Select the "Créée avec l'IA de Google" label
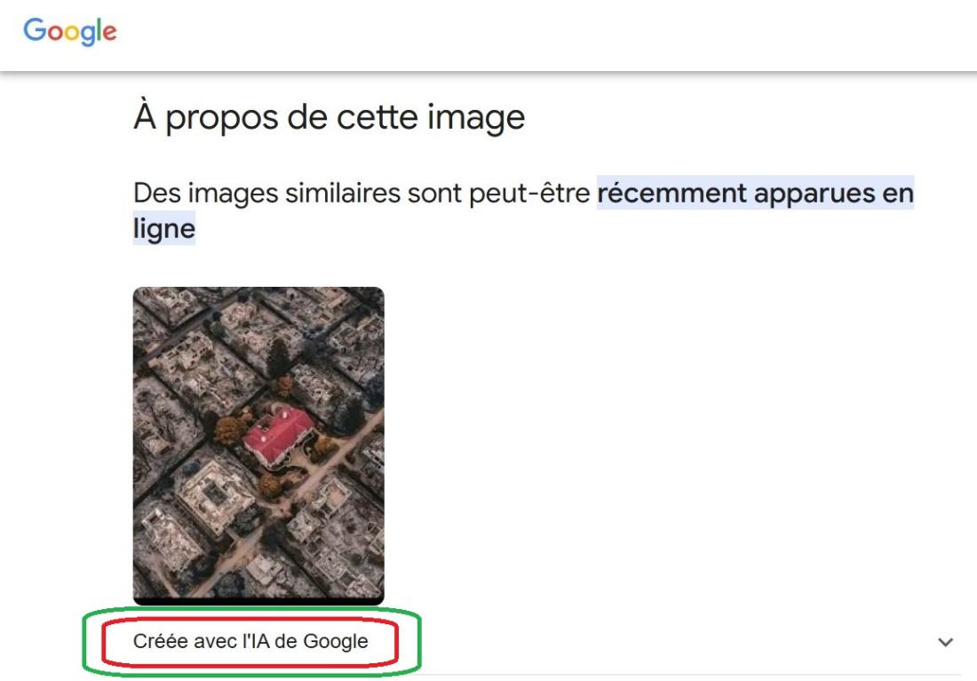Viewport: 977px width, 681px height. point(250,641)
